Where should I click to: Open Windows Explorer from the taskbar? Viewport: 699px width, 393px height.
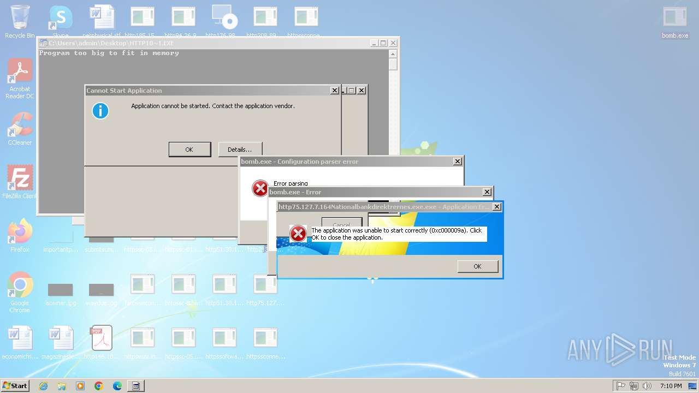(x=62, y=386)
